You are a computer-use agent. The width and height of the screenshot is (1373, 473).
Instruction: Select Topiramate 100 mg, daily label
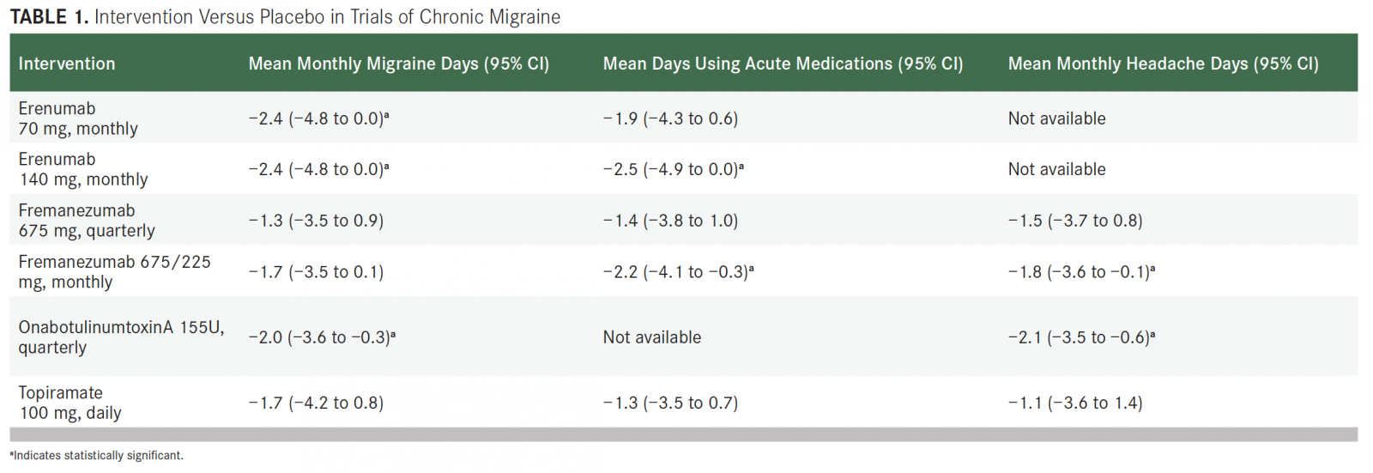coord(70,403)
